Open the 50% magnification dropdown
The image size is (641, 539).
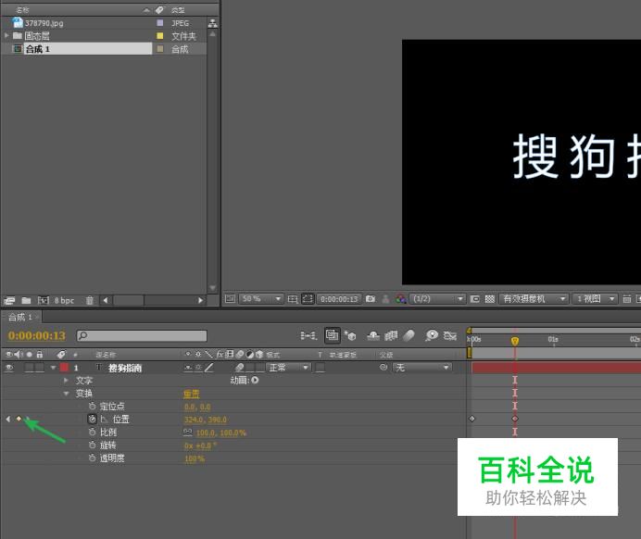tap(260, 299)
